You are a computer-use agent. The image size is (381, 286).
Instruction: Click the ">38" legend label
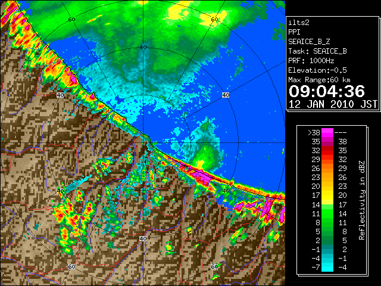[x=314, y=132]
